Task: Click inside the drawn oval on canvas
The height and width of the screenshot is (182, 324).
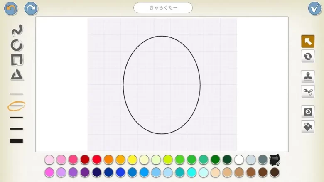Action: click(x=162, y=85)
